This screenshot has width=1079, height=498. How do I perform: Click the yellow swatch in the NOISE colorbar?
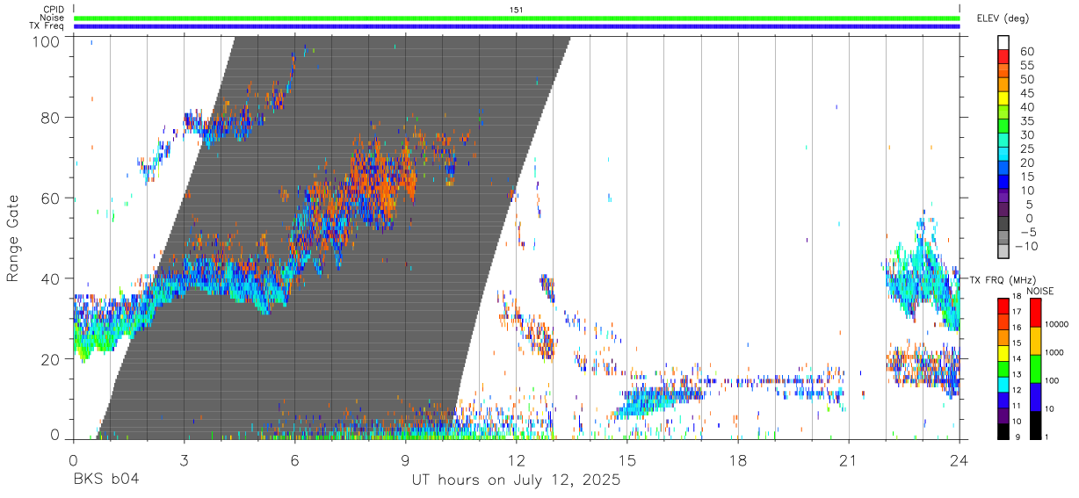pyautogui.click(x=1035, y=341)
